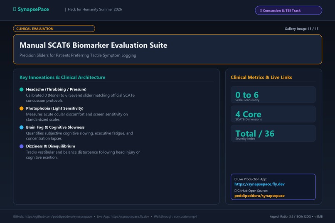Open the https://synapsepace.fly.dev link
Viewport: 335px width, 223px height.
(259, 184)
